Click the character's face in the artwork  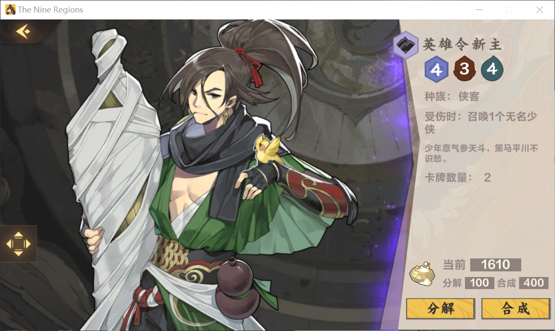pyautogui.click(x=207, y=99)
